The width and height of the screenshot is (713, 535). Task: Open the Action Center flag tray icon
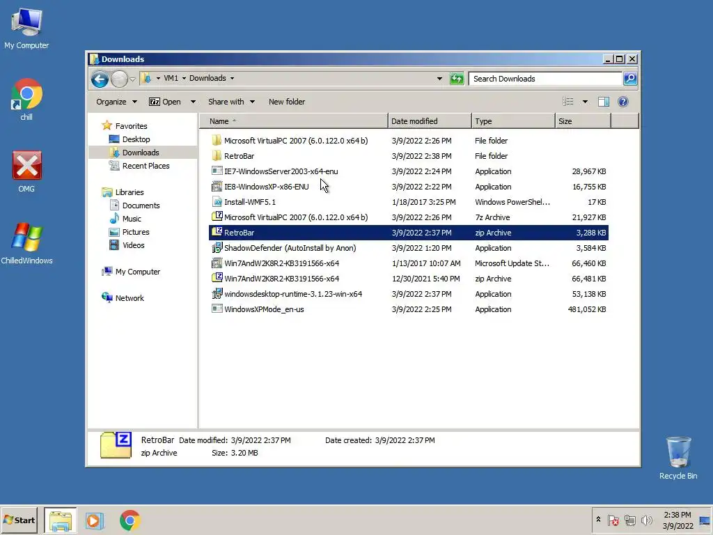coord(613,520)
